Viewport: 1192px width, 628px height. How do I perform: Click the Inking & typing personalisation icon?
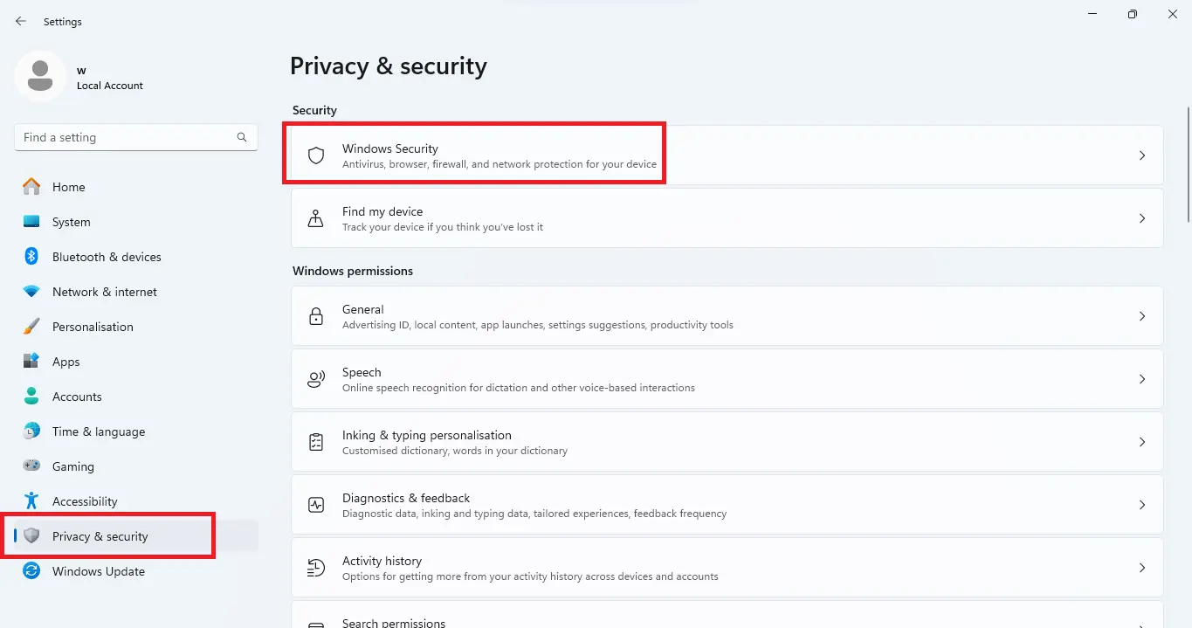316,442
